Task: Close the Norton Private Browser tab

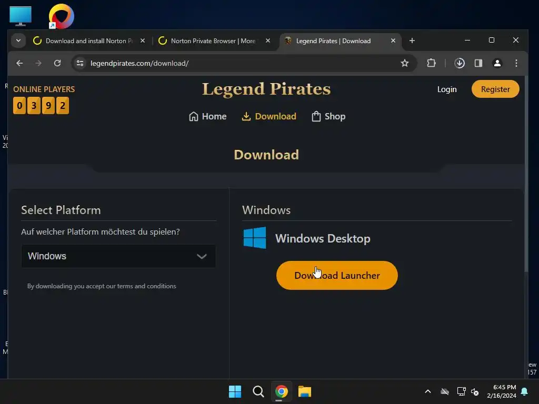Action: [268, 41]
